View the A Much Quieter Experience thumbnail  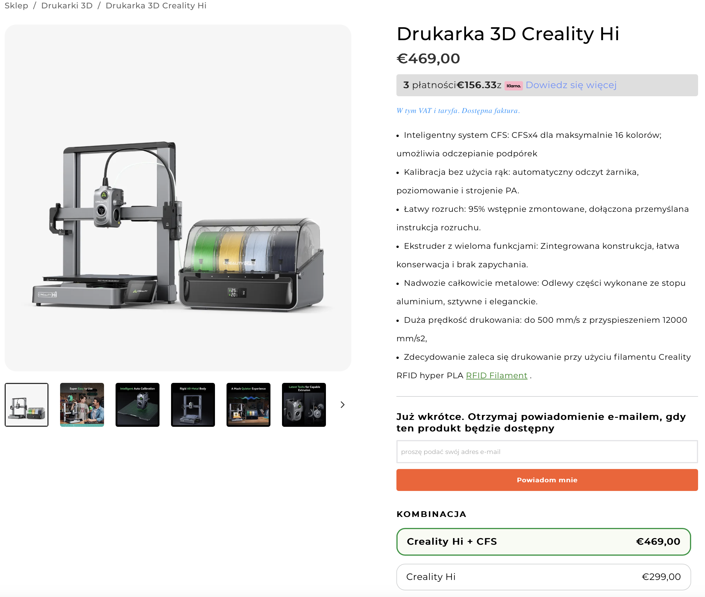(248, 405)
